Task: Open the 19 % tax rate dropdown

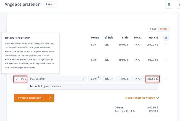Action: pyautogui.click(x=138, y=79)
